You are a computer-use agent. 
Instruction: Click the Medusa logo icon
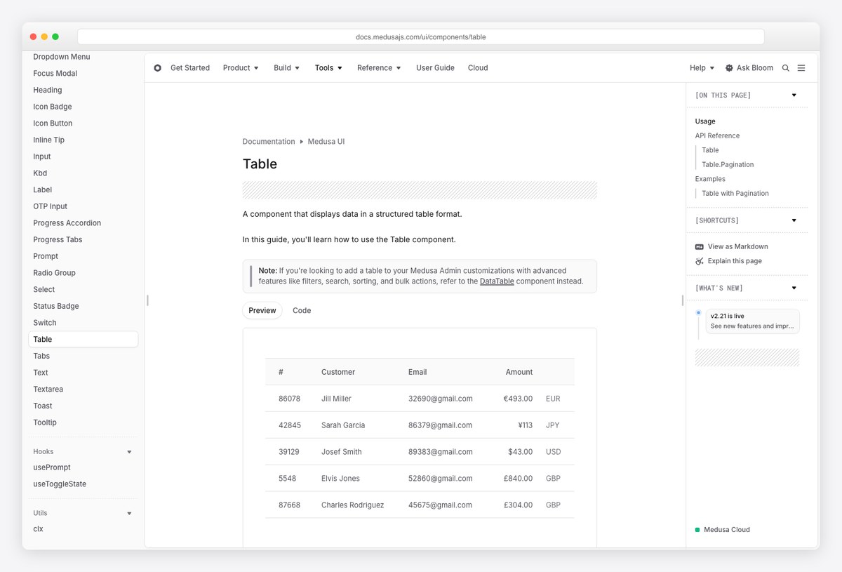coord(157,68)
